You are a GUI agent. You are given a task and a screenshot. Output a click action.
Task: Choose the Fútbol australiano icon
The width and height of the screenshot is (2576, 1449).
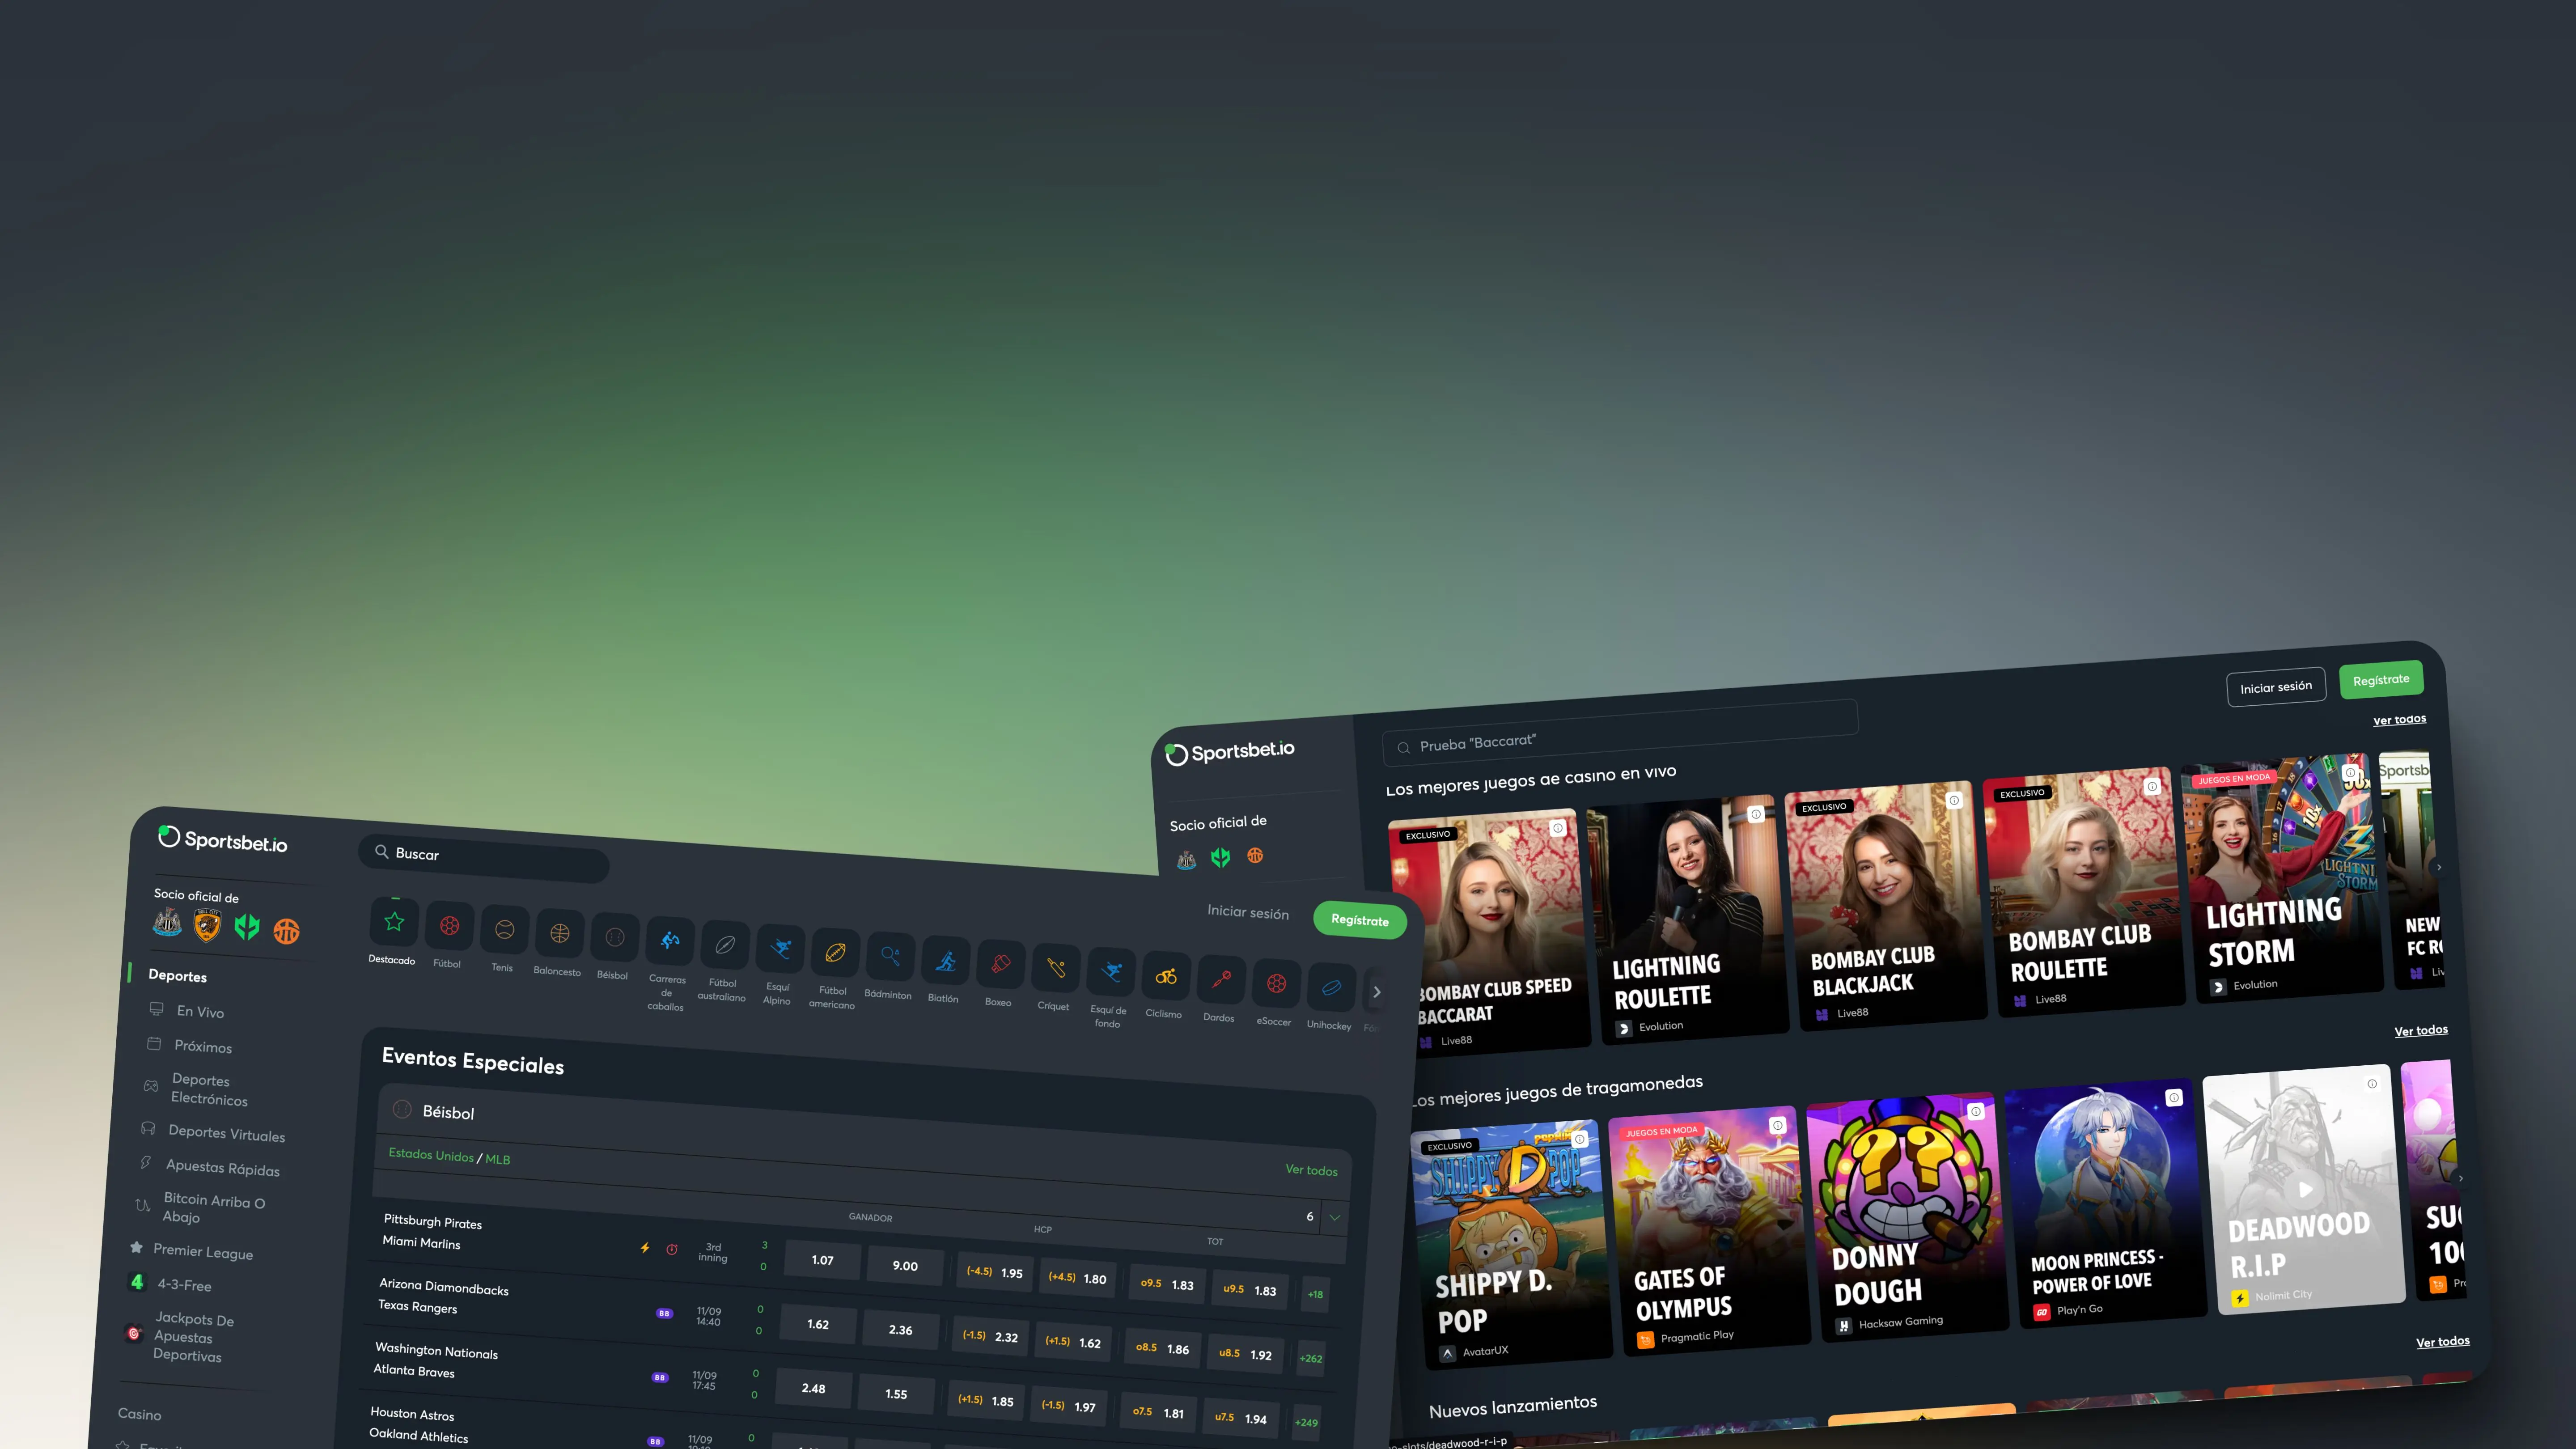(725, 944)
